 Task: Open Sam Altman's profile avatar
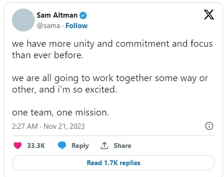coord(23,20)
